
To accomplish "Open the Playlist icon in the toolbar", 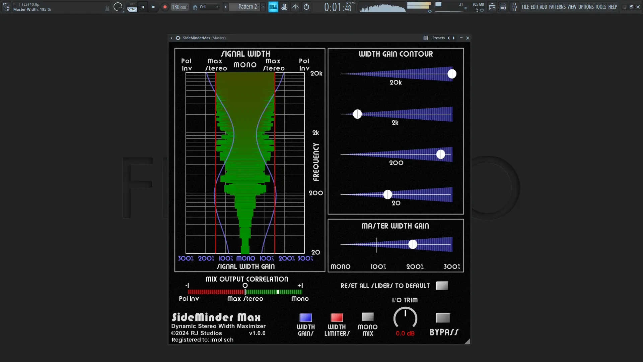I will [x=492, y=7].
